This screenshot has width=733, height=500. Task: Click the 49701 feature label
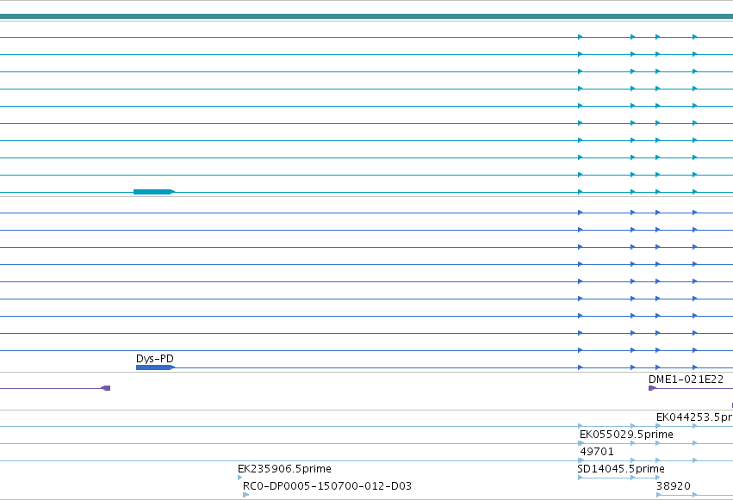click(x=597, y=452)
